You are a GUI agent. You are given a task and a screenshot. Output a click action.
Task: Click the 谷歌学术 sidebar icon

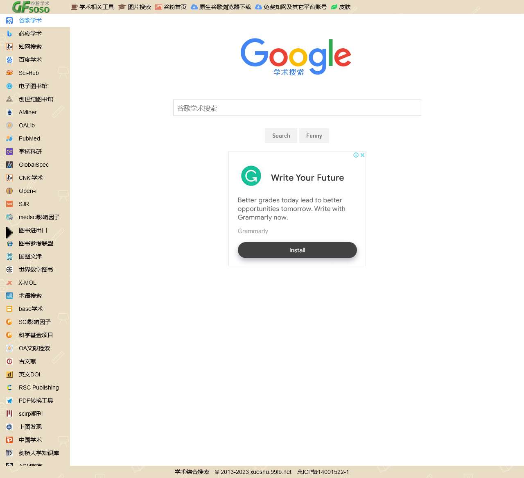click(x=9, y=20)
